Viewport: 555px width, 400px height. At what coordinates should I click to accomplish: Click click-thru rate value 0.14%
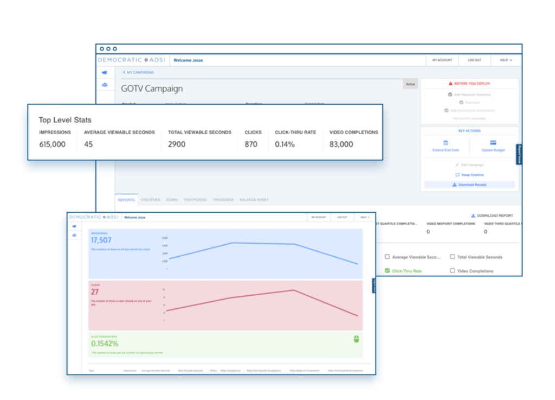pyautogui.click(x=285, y=144)
